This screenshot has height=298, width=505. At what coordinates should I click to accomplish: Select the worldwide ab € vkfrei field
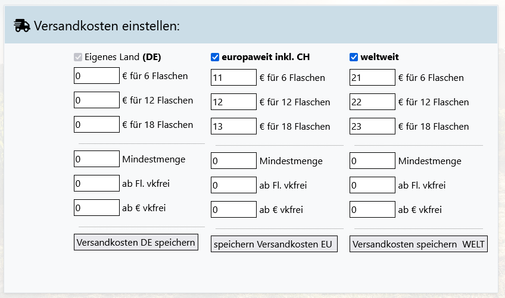coord(372,209)
